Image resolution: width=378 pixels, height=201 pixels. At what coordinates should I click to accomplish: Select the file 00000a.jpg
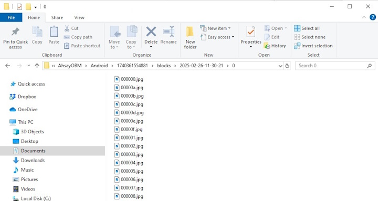click(129, 88)
